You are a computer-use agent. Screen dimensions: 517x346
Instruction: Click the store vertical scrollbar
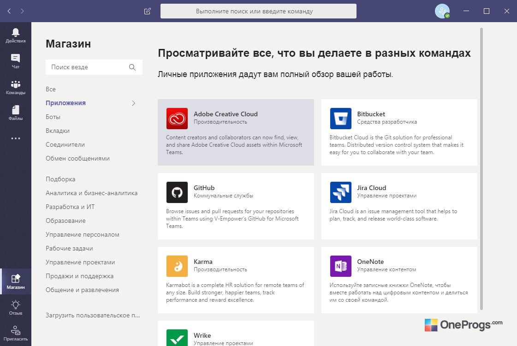point(481,168)
